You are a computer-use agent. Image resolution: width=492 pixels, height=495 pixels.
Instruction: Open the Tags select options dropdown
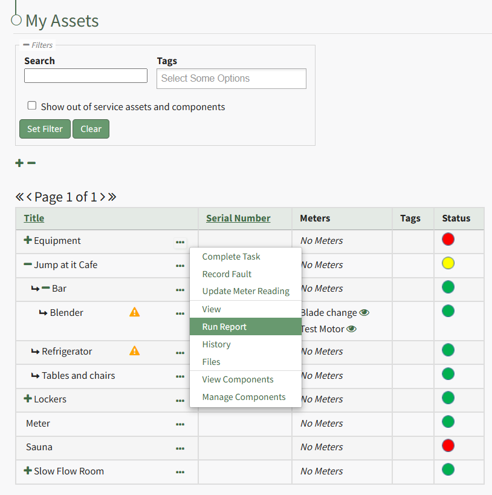tap(231, 79)
